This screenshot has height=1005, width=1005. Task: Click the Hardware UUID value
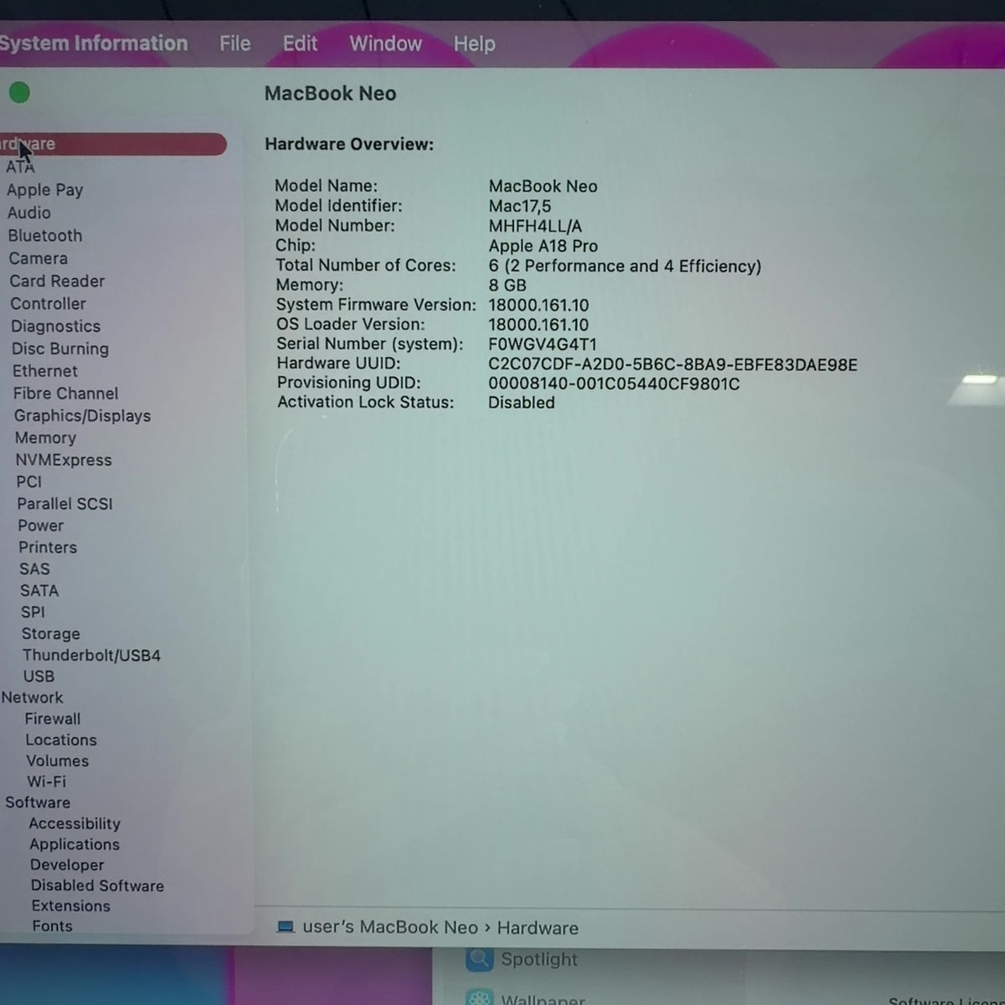(x=673, y=364)
